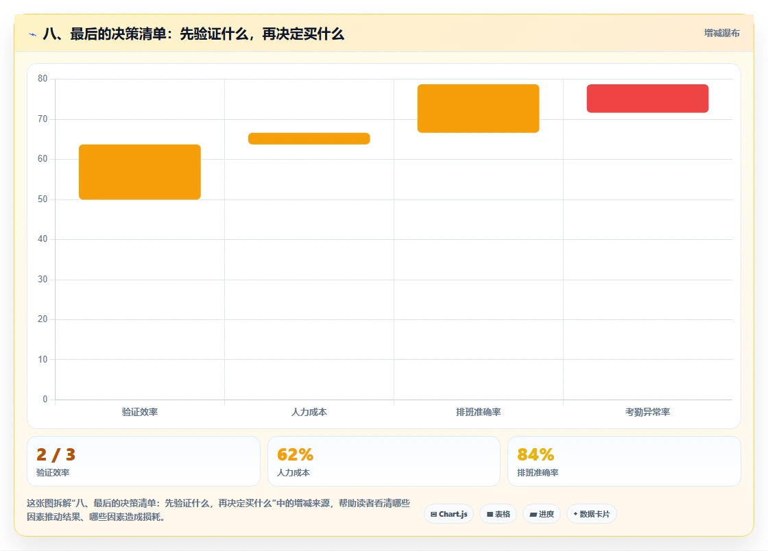Click the red 考勤异常率 bar
The height and width of the screenshot is (551, 768).
coord(647,99)
